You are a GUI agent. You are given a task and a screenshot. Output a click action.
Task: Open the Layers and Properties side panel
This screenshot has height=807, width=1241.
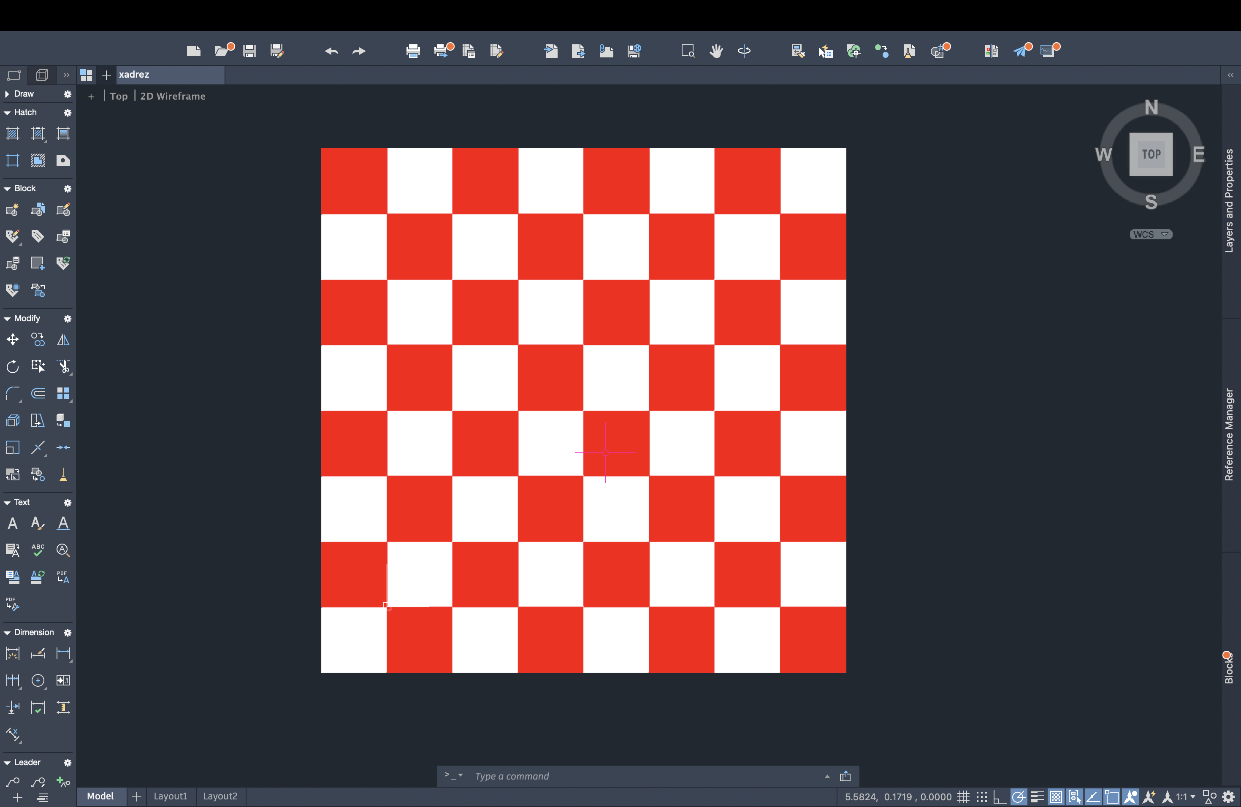(1229, 201)
